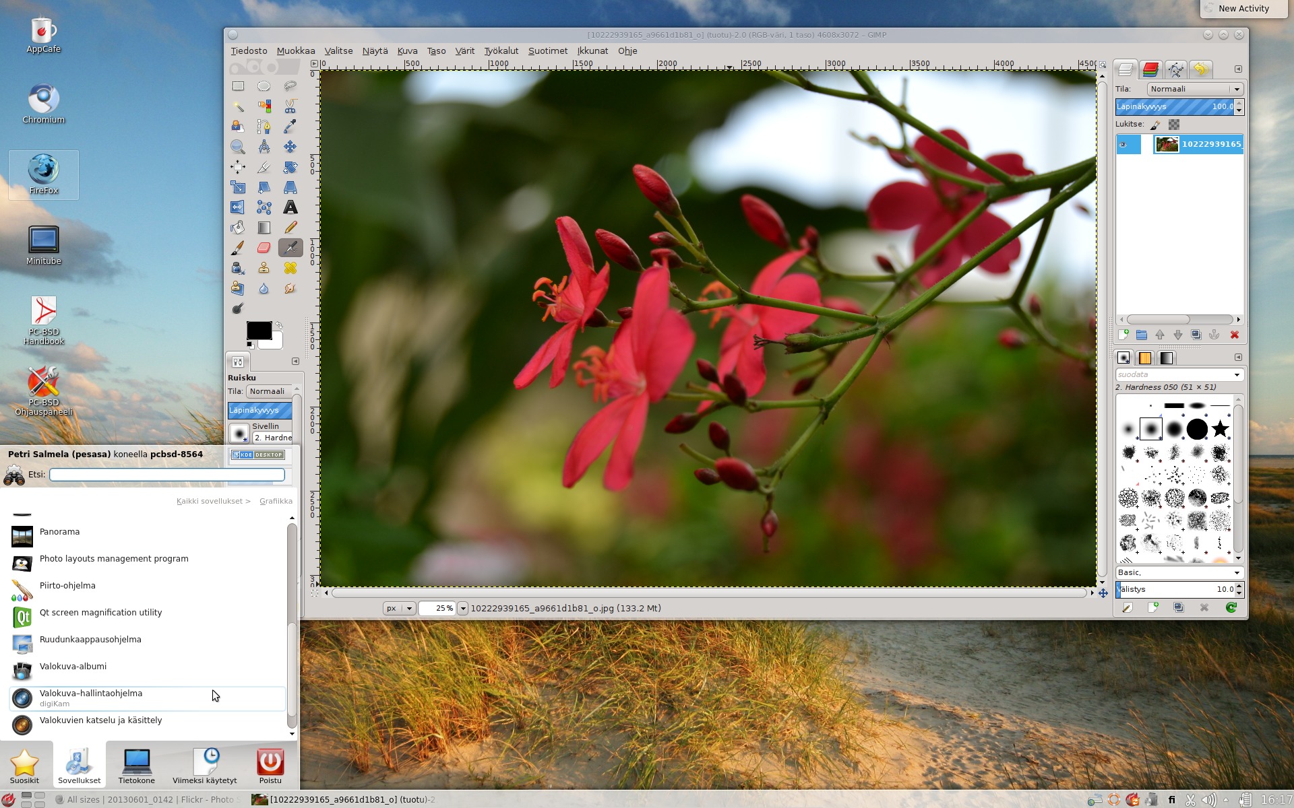Select the Clone stamp tool
This screenshot has height=808, width=1294.
point(264,268)
